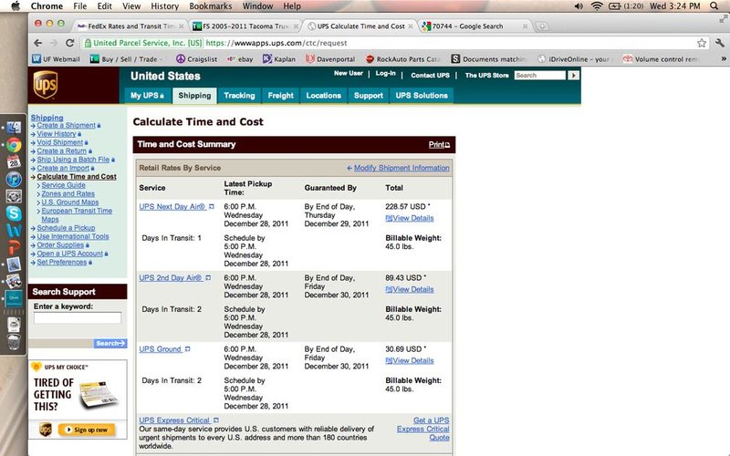730x456 pixels.
Task: Click the UPS site search go arrow
Action: click(574, 75)
